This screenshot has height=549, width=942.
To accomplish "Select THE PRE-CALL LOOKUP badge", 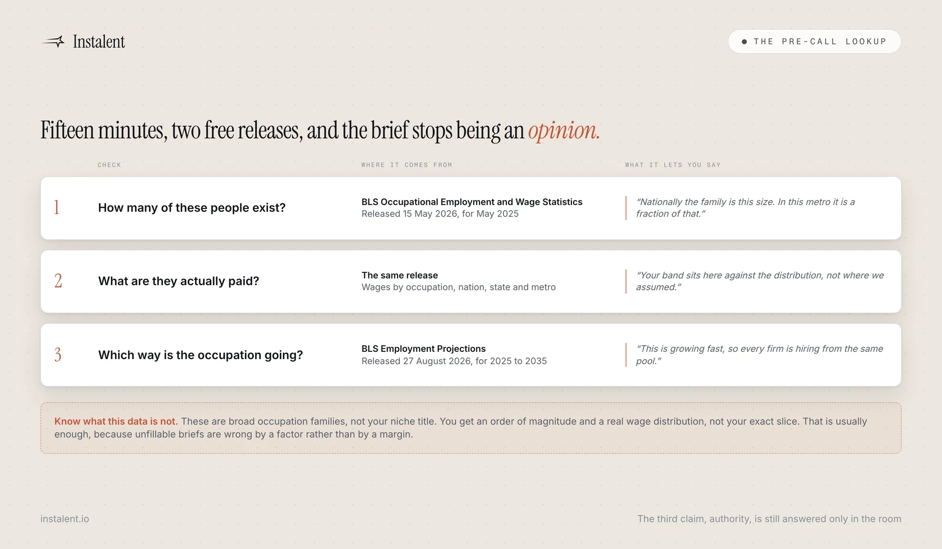I will point(814,41).
